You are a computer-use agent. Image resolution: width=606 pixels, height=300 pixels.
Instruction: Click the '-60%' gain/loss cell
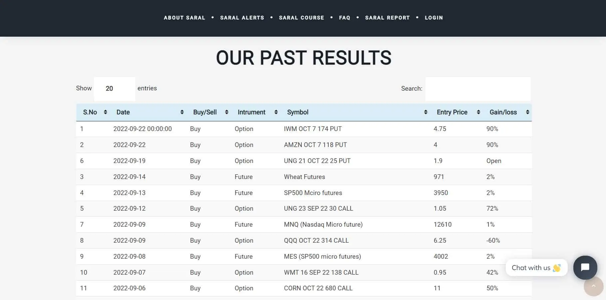point(493,241)
